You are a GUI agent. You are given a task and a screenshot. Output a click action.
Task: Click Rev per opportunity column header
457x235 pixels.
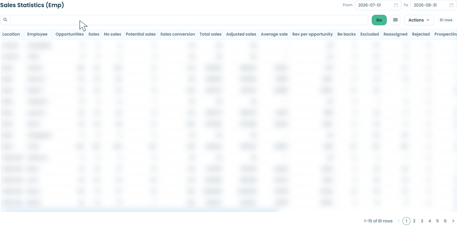point(313,34)
